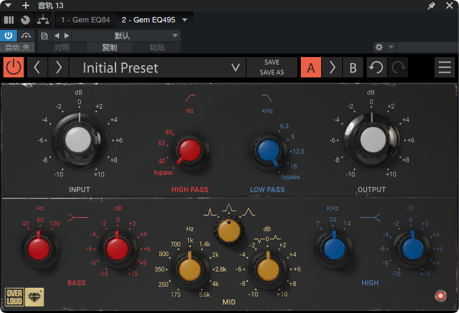Set low pass to 12.5 kHz label
Viewport: 459px width, 313px height.
point(298,151)
